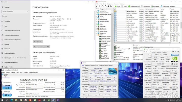
Task: Open Результаты in AIDA64 toolbar
Action: click(155, 6)
